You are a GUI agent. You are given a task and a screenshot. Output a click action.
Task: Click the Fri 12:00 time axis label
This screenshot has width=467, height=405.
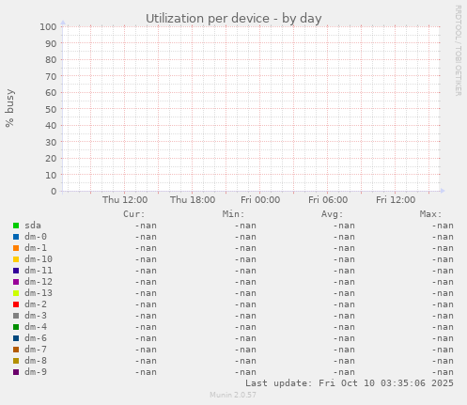click(396, 200)
